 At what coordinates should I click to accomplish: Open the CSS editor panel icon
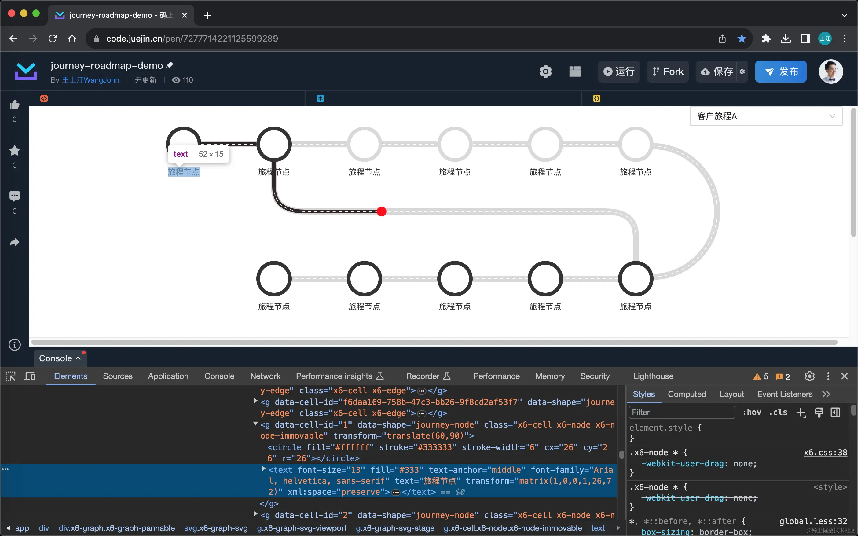pyautogui.click(x=321, y=98)
